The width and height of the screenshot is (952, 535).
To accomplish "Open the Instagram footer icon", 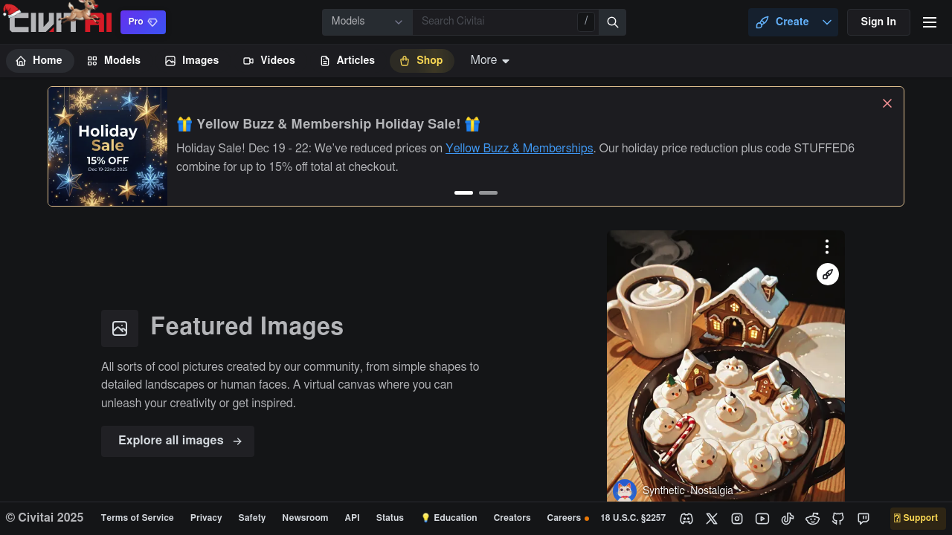I will 737,519.
